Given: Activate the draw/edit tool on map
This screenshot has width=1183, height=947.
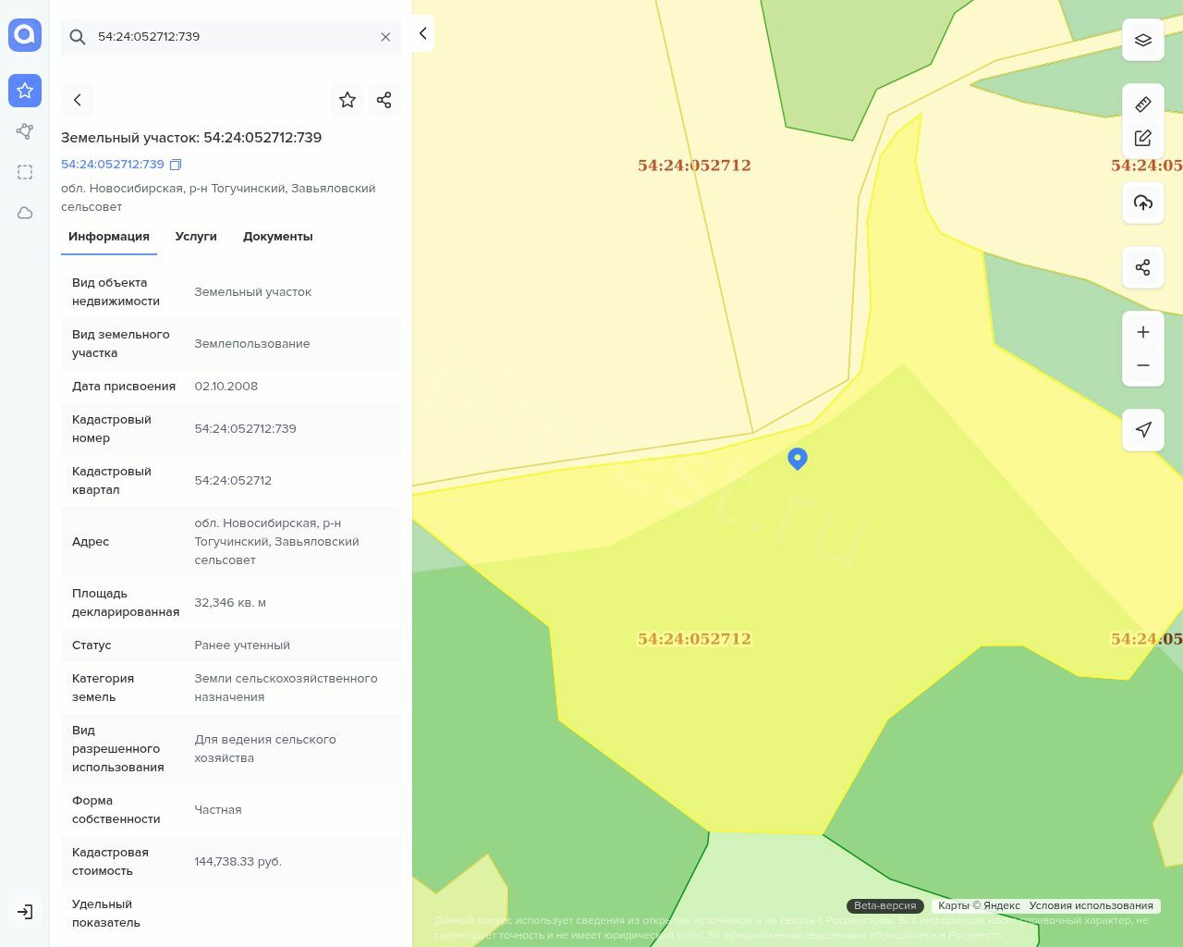Looking at the screenshot, I should click(x=1142, y=138).
